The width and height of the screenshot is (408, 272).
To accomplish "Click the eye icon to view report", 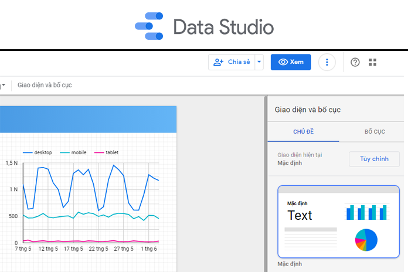I will coord(283,62).
